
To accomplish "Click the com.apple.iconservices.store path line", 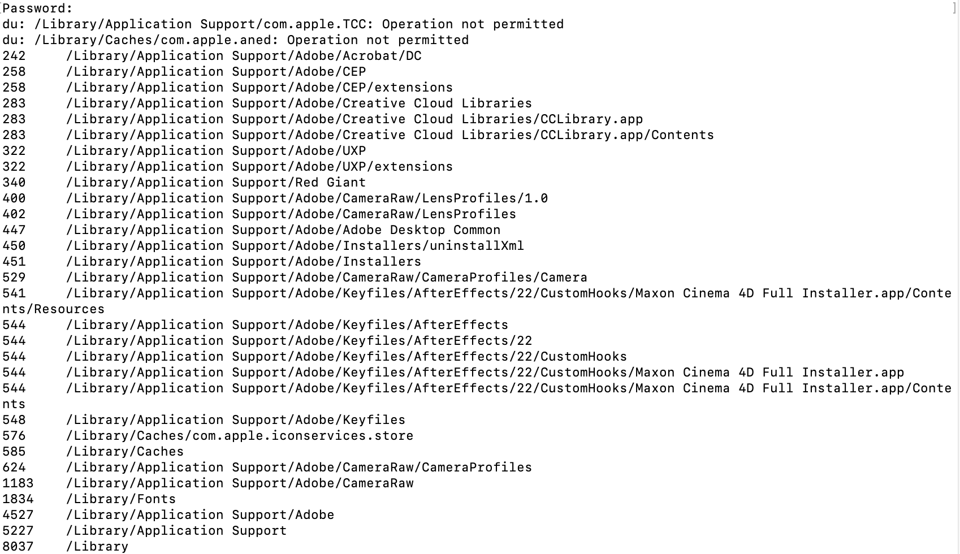I will point(239,436).
